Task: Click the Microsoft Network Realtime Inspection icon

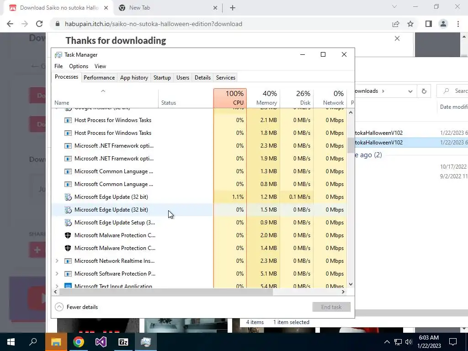Action: coord(68,261)
